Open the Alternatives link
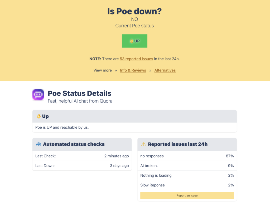The image size is (270, 202). coord(165,70)
